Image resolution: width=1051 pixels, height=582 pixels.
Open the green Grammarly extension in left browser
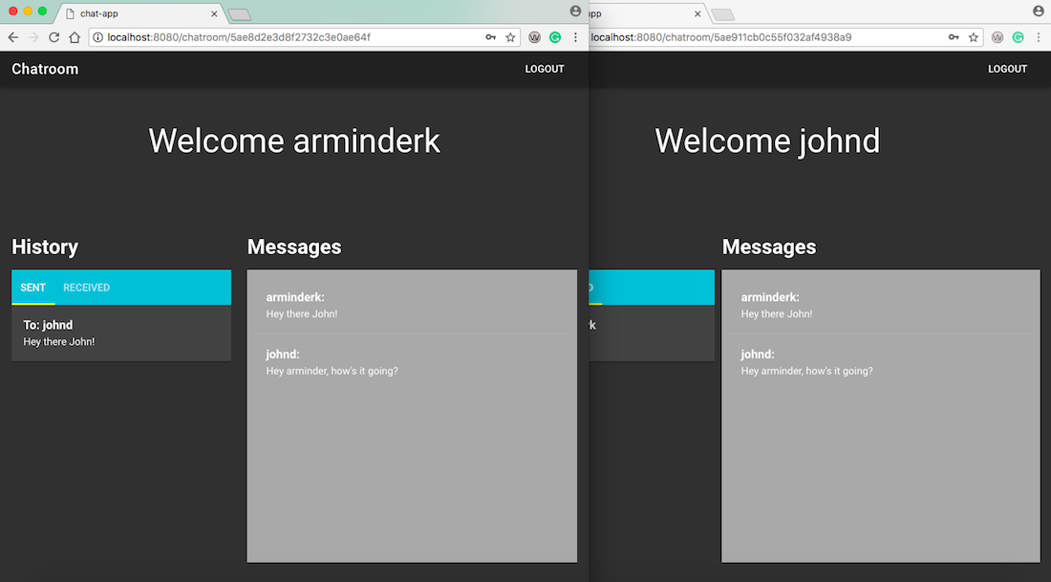(x=555, y=37)
